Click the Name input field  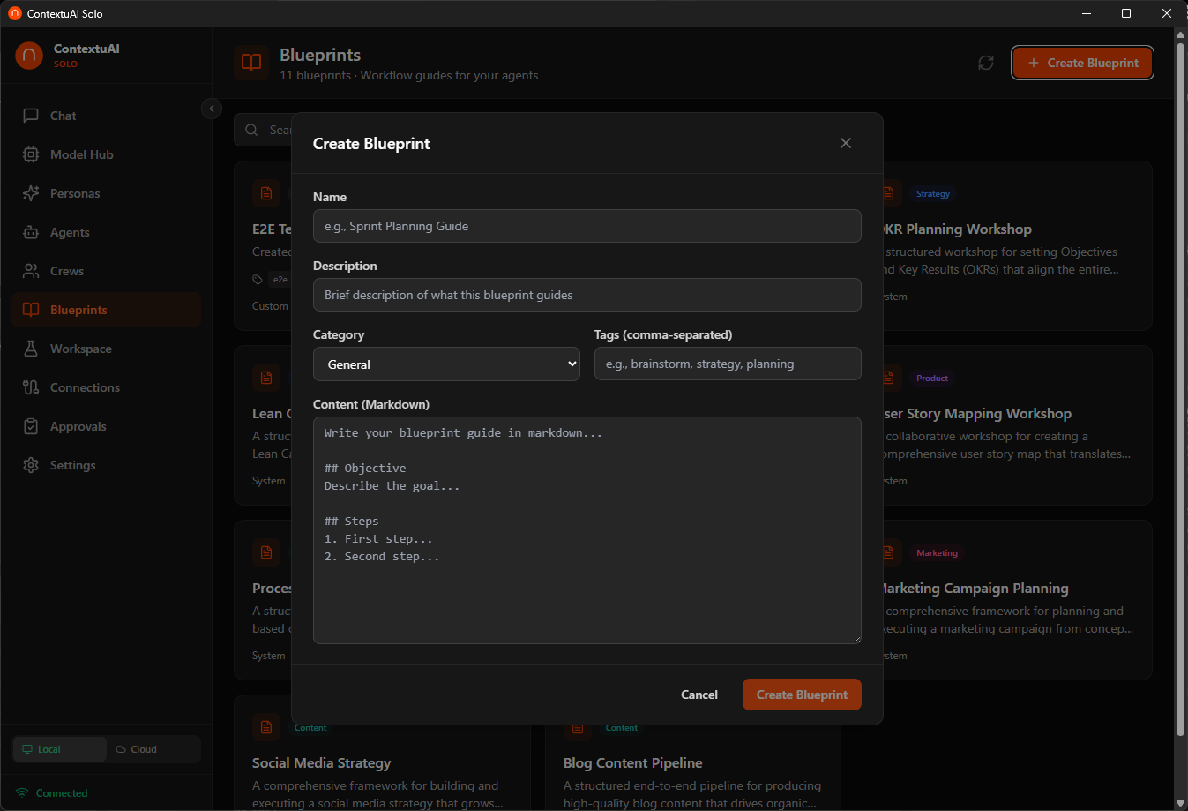tap(587, 226)
